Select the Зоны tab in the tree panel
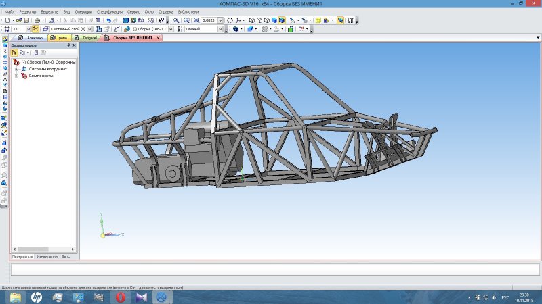Viewport: 542px width, 304px height. tap(66, 257)
